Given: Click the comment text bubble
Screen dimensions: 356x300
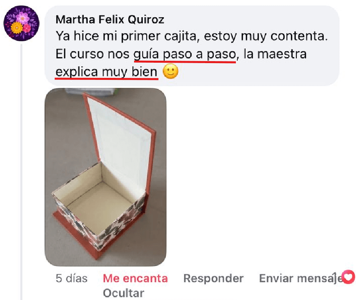Looking at the screenshot, I should coord(192,46).
